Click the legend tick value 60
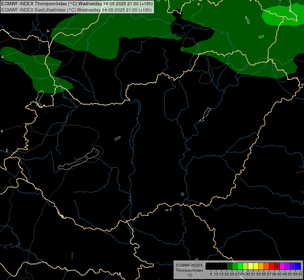 pyautogui.click(x=301, y=274)
